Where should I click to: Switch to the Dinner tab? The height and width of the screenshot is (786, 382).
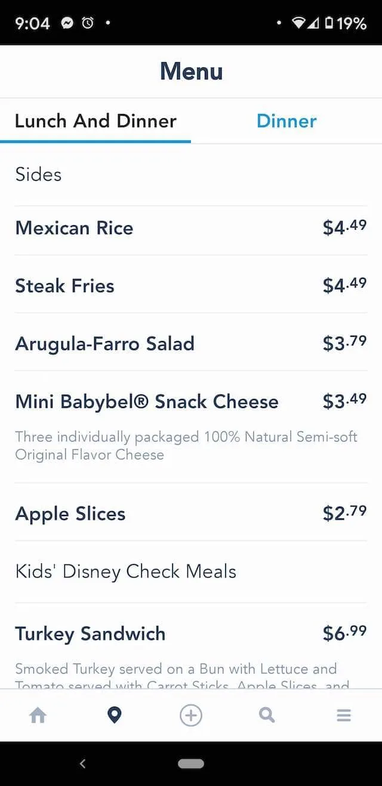[286, 121]
